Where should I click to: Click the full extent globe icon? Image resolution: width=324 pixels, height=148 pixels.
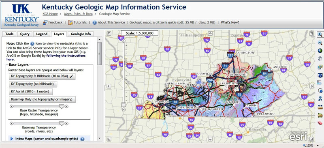point(320,51)
